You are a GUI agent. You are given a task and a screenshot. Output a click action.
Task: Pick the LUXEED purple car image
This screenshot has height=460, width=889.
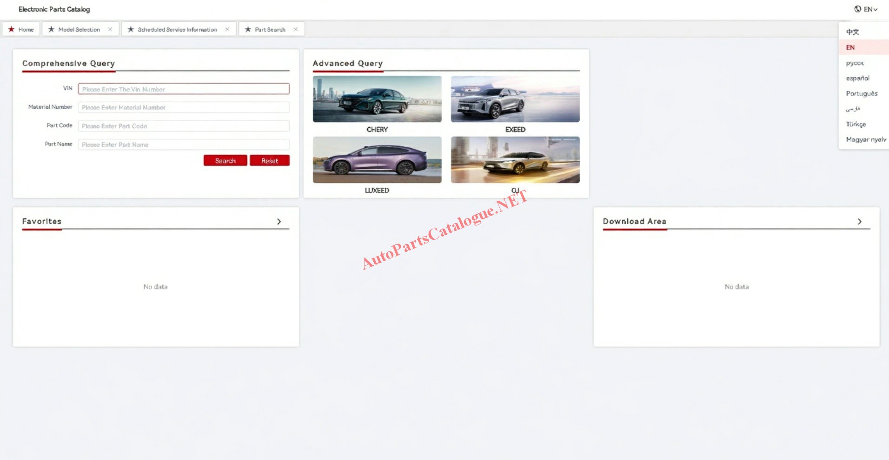[377, 159]
